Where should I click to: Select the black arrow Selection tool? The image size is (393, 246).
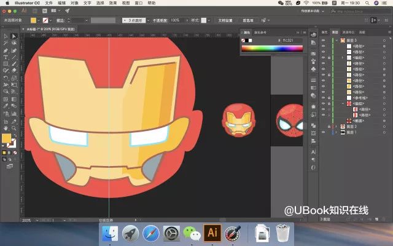(x=6, y=36)
